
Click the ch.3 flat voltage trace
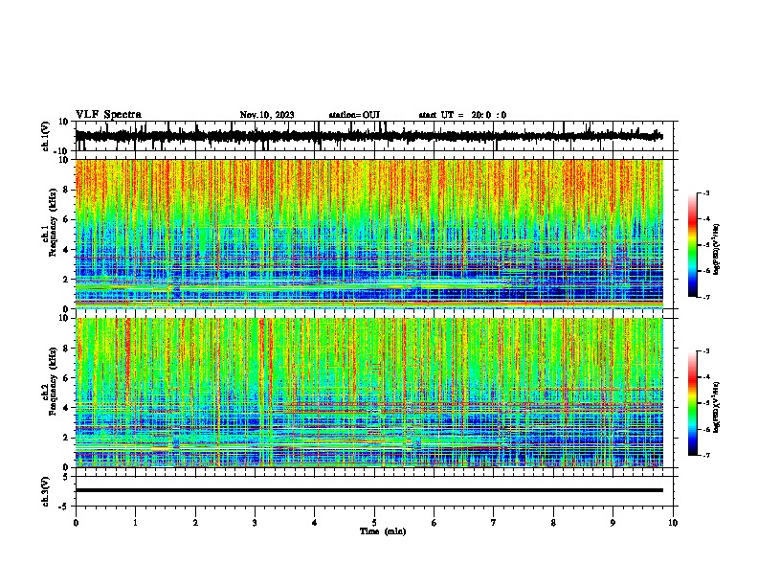pyautogui.click(x=369, y=490)
